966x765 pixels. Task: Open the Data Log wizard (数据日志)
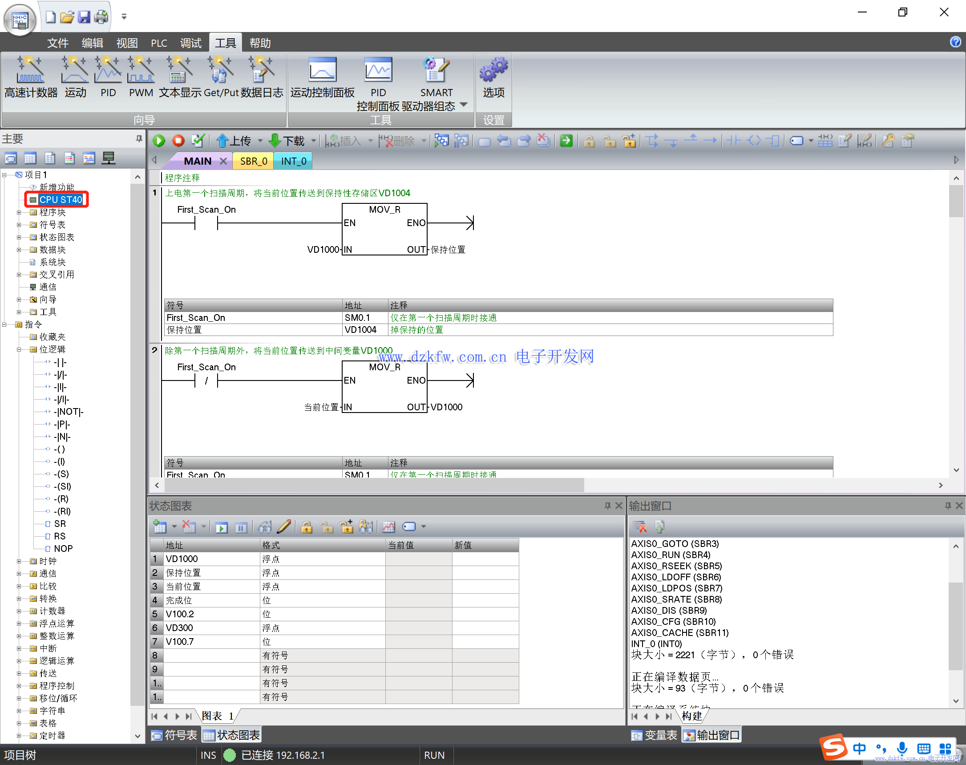pyautogui.click(x=262, y=72)
